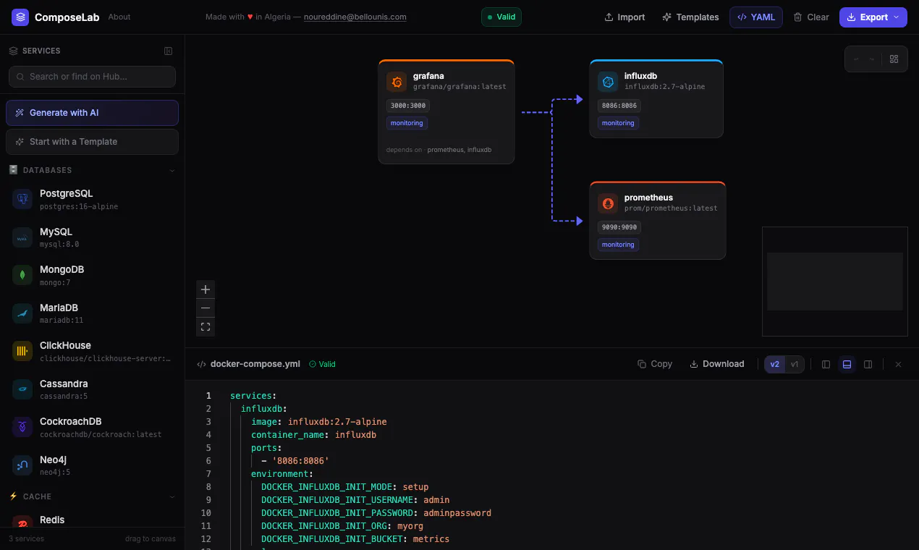This screenshot has height=550, width=919.
Task: Click the Valid indicator beside docker-compose.yml
Action: 323,364
